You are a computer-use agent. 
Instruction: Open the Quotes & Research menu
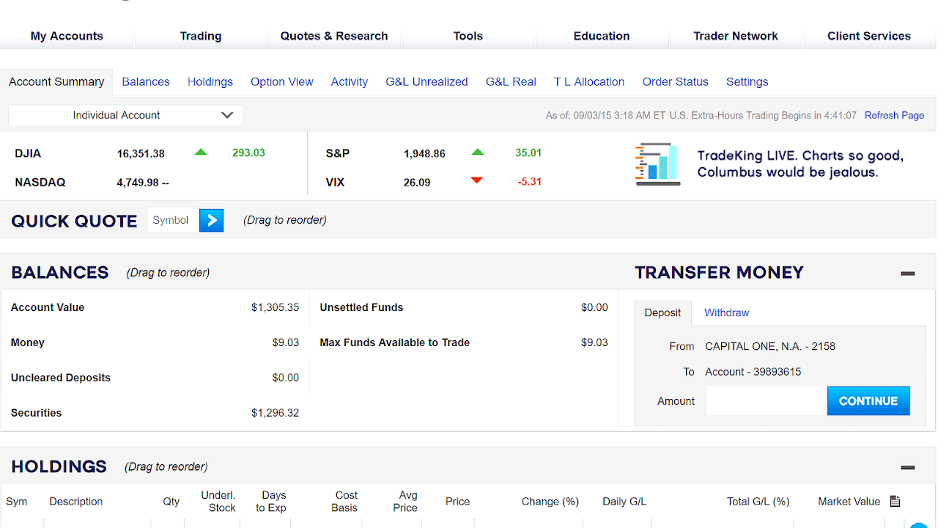[334, 35]
